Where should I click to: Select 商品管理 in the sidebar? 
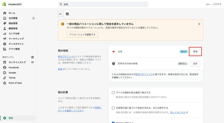13,23
